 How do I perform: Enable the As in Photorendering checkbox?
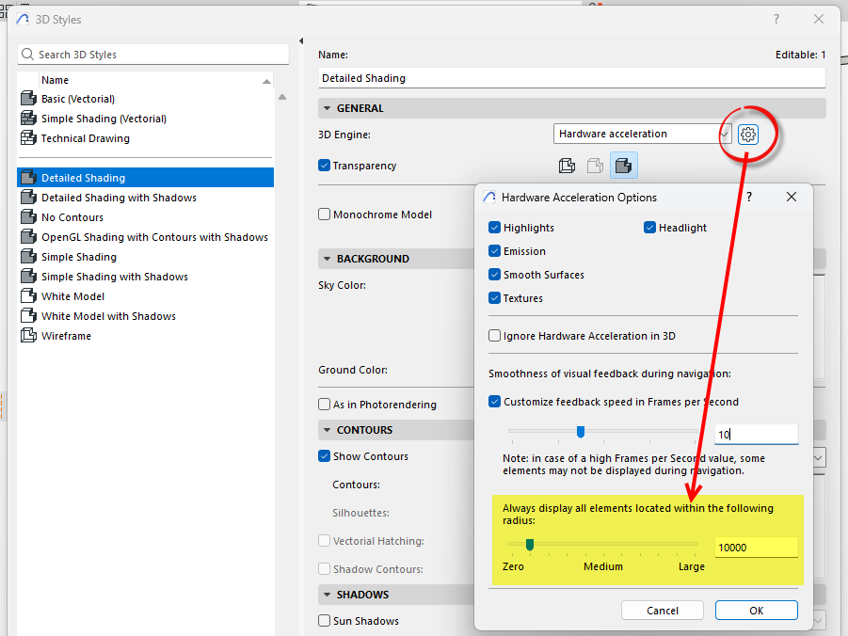click(324, 405)
